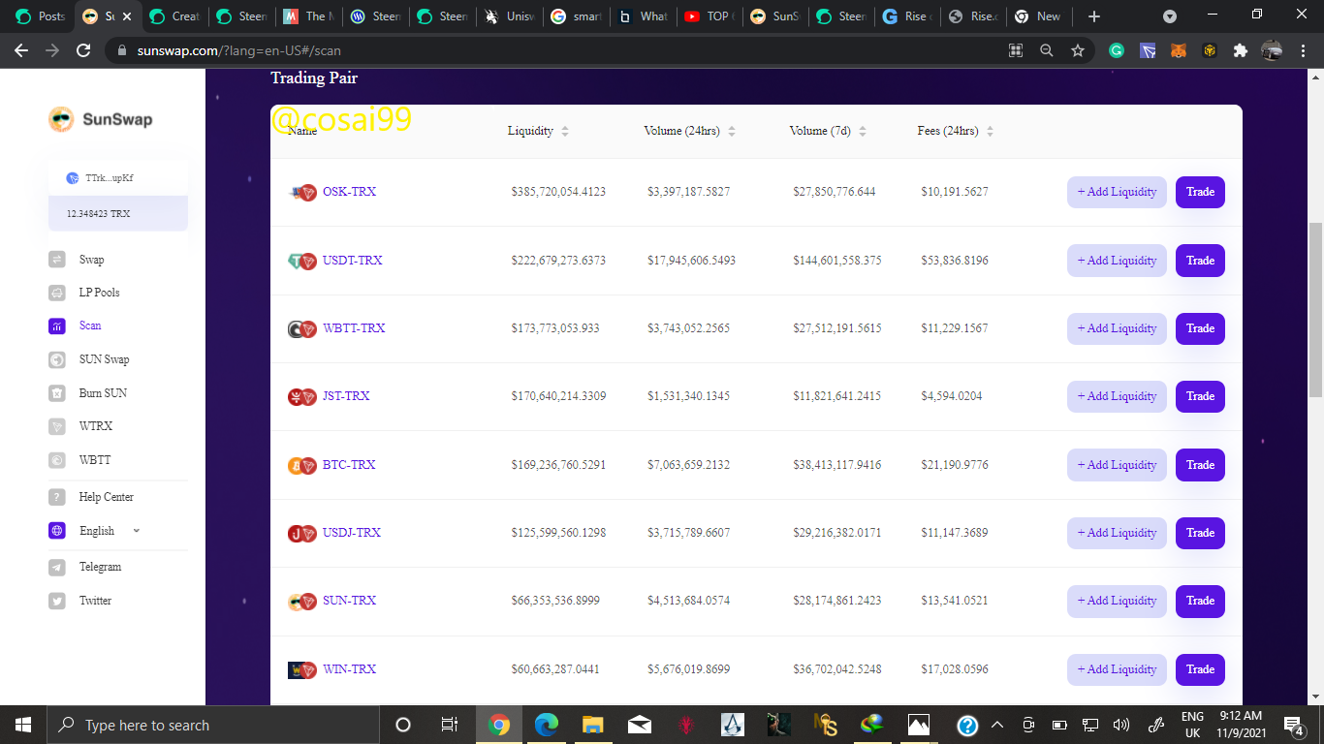Switch to the YouTube TOP browser tab
1324x744 pixels.
709,16
